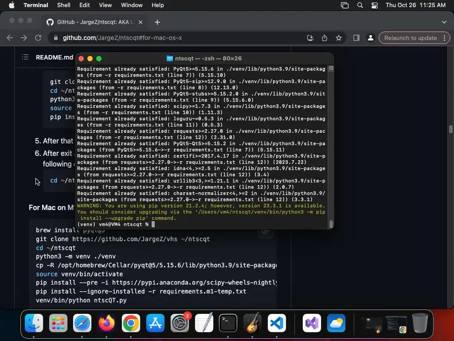Expand the tab search dropdown arrow
This screenshot has width=454, height=341.
(444, 22)
